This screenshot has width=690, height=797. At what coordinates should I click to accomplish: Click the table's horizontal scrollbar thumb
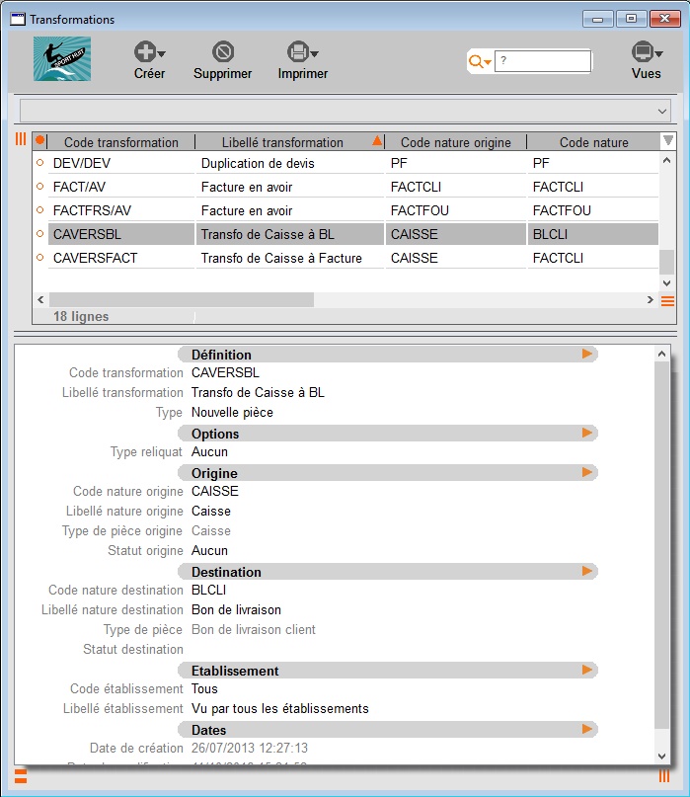click(182, 300)
